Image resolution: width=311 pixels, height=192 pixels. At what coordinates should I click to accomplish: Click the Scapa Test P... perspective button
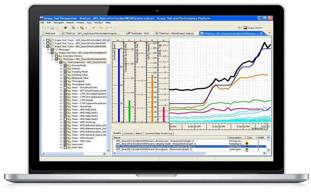point(254,28)
